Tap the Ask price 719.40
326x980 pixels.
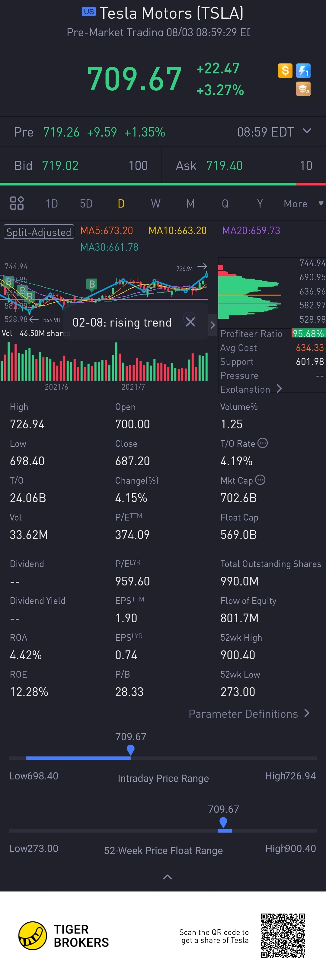click(224, 166)
